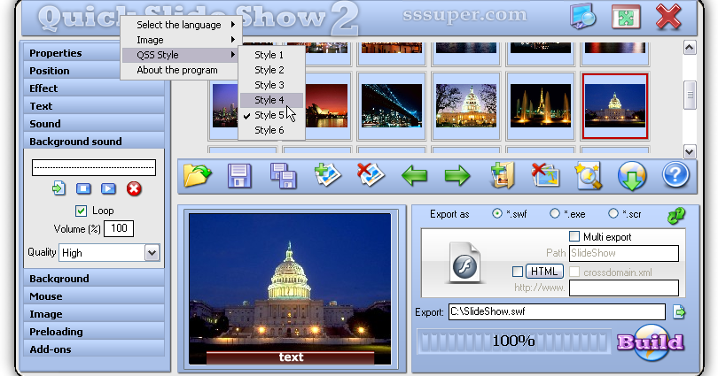Choose Style 6 from QSS Style submenu
The image size is (718, 376).
pos(271,130)
